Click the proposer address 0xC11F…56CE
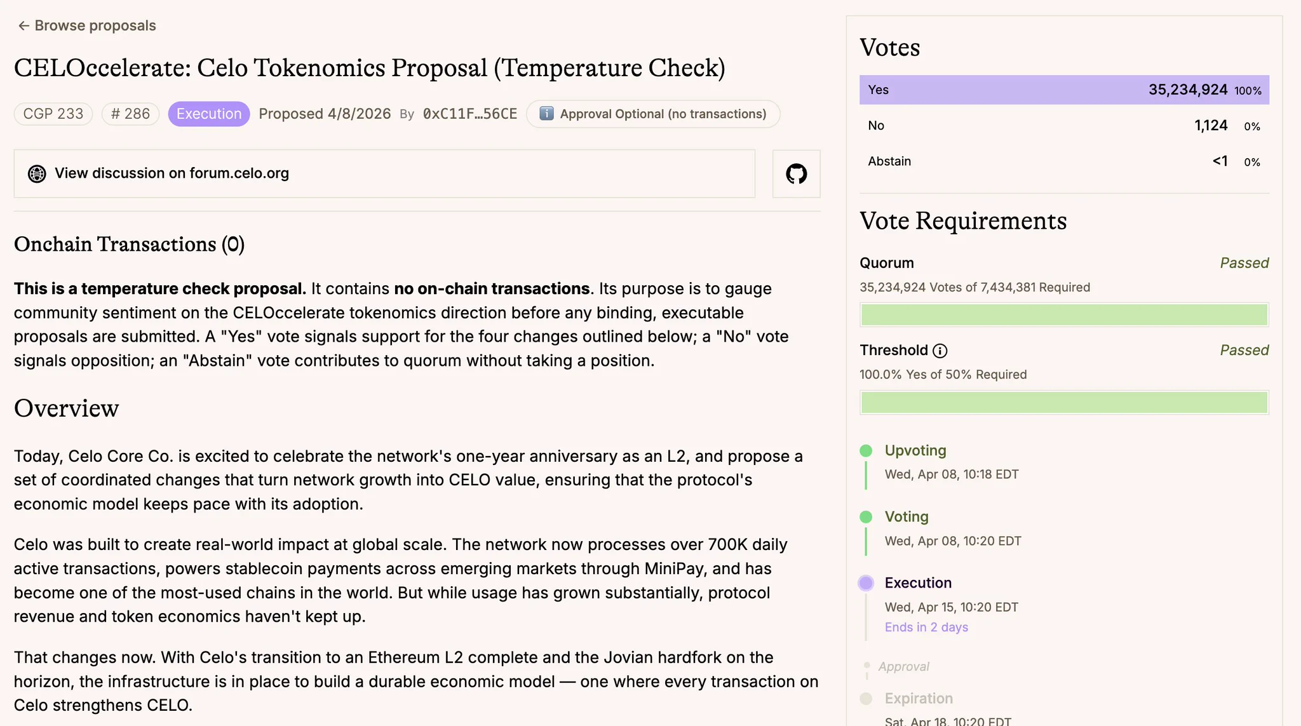Image resolution: width=1301 pixels, height=726 pixels. pos(470,114)
